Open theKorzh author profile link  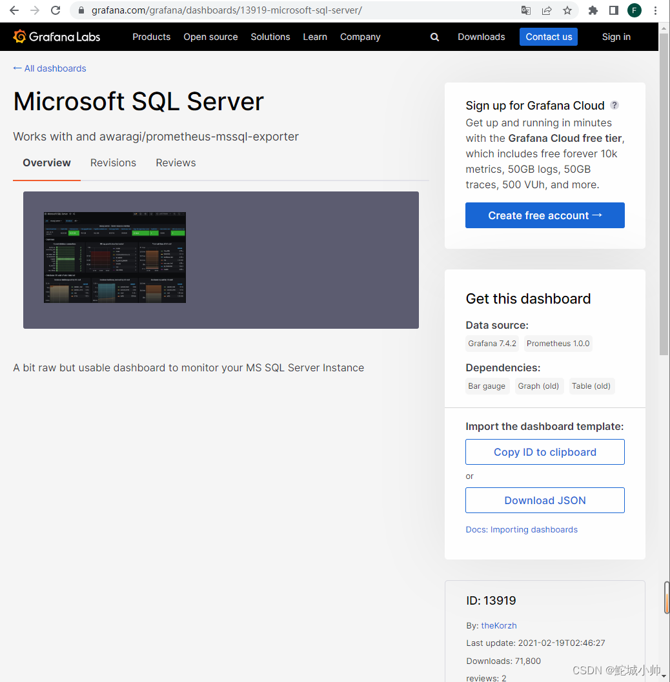499,625
